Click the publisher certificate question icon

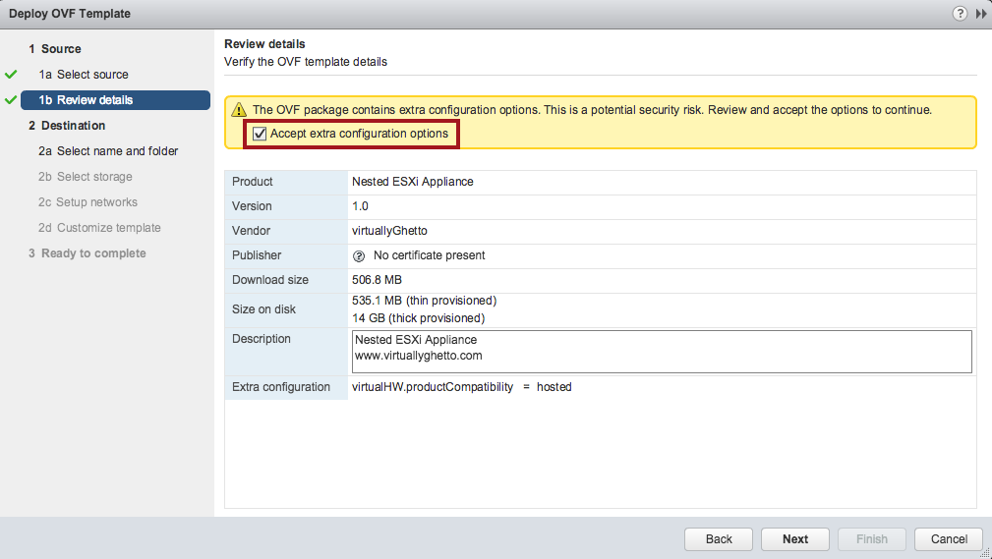click(359, 255)
